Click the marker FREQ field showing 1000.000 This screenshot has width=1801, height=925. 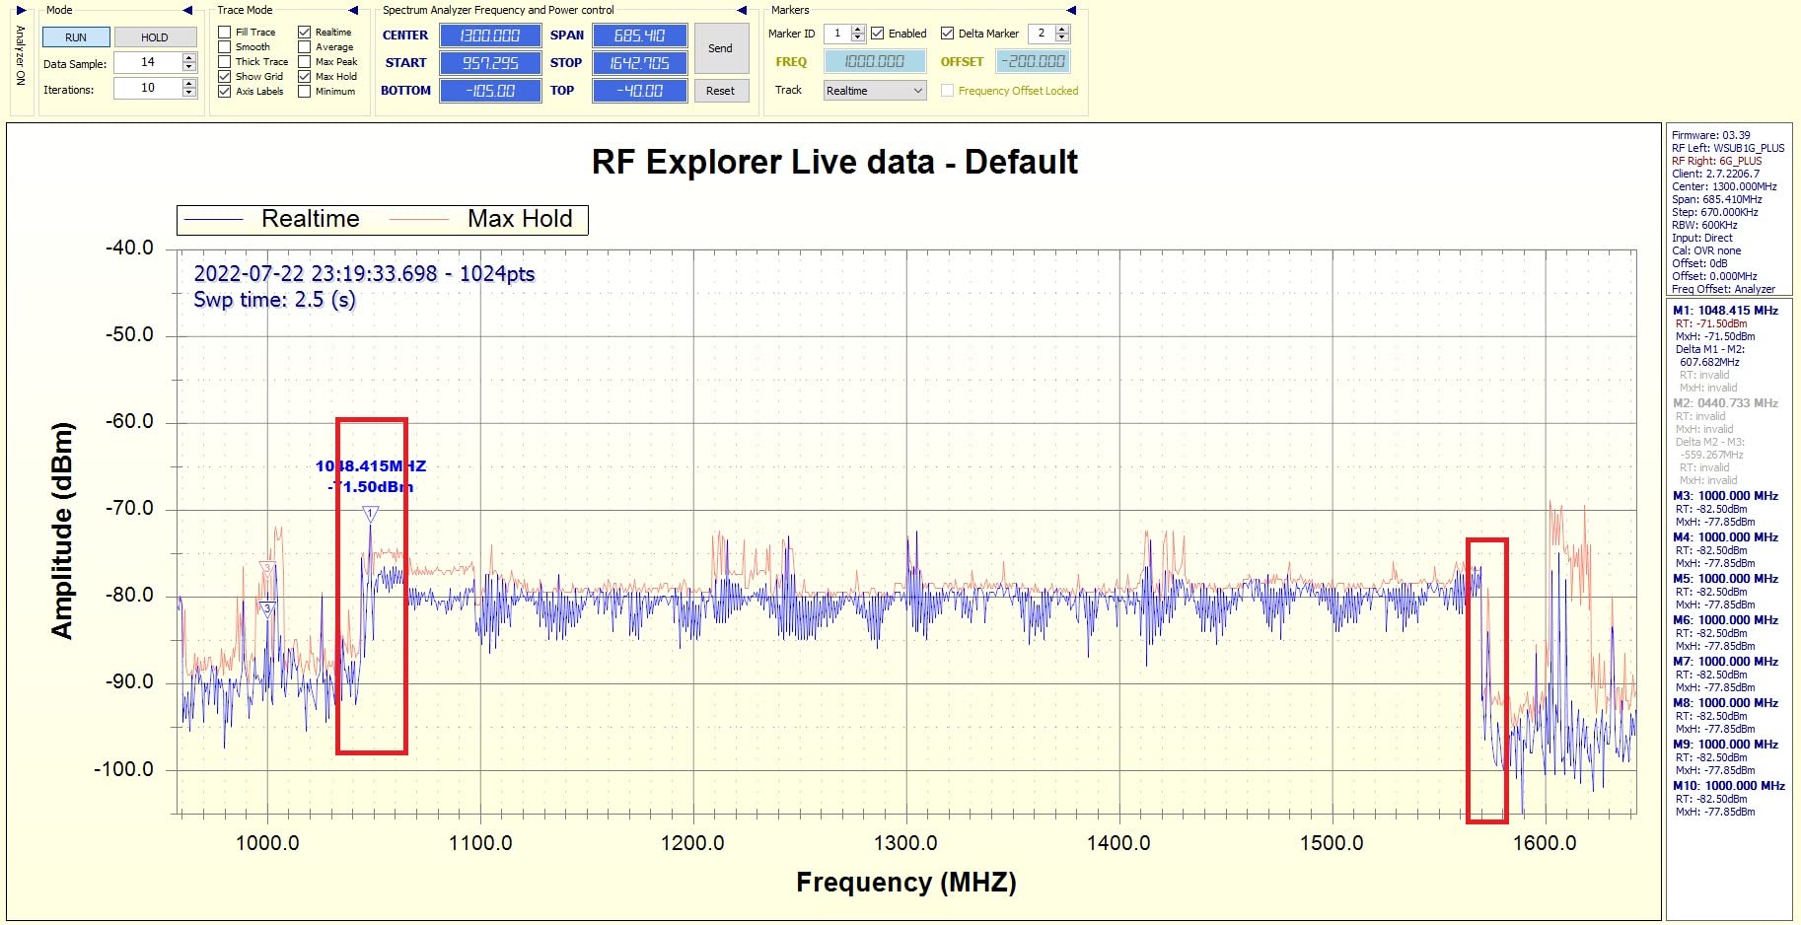(875, 61)
